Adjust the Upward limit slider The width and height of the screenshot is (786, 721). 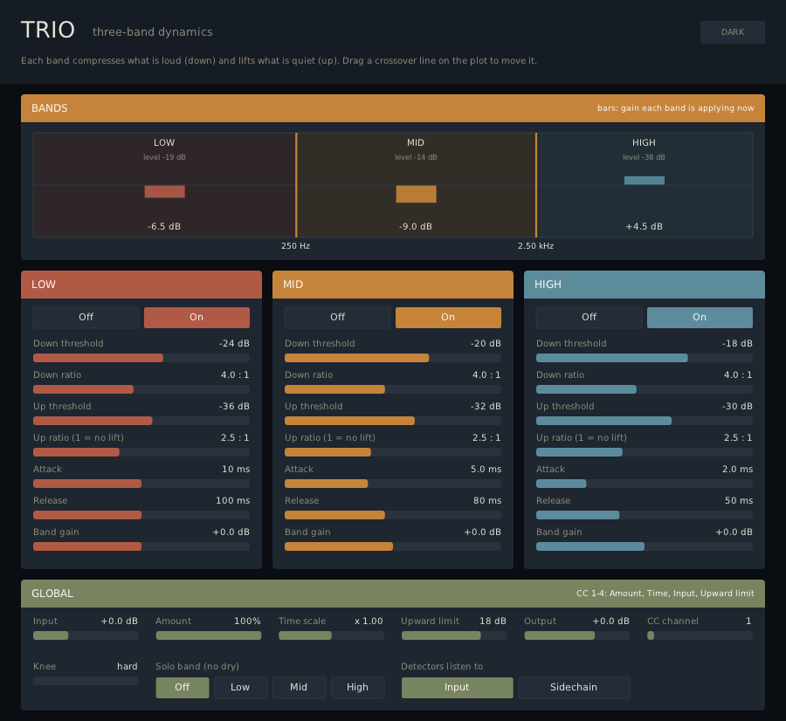point(454,635)
